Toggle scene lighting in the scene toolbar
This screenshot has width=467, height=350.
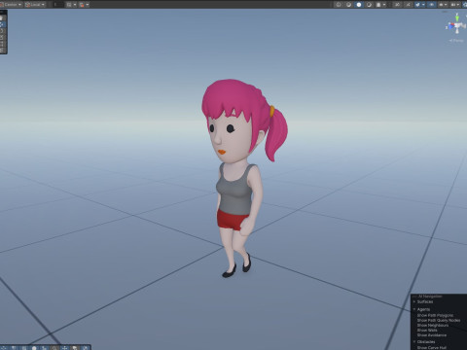[x=397, y=5]
